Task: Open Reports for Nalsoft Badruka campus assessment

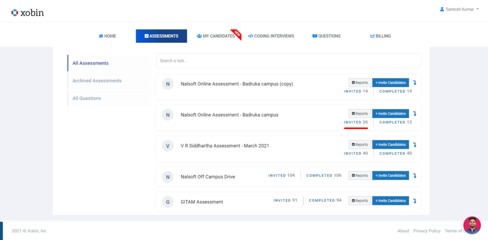Action: click(x=360, y=114)
